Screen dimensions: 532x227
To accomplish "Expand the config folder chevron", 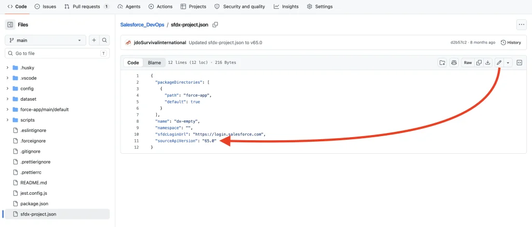I will (7, 88).
